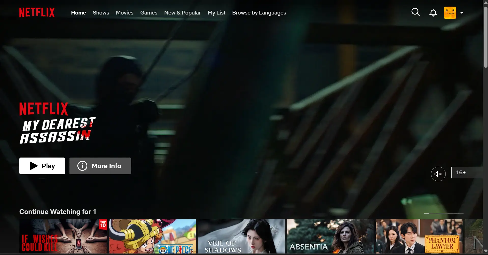488x255 pixels.
Task: Open the Veil of Shadows thumbnail
Action: (x=241, y=236)
